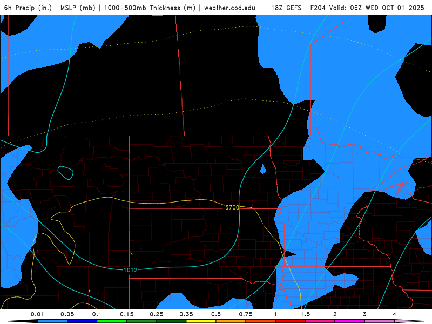
Task: Pick the yellow 0.35 legend swatch
Action: (x=201, y=321)
